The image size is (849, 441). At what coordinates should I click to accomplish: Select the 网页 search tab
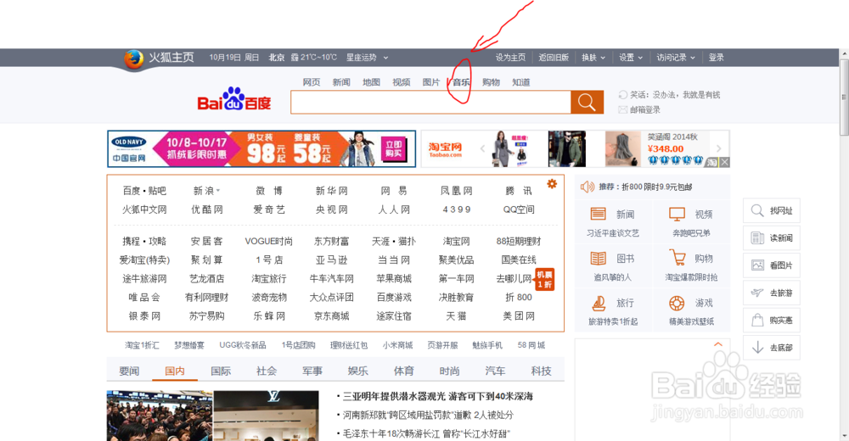[x=312, y=82]
